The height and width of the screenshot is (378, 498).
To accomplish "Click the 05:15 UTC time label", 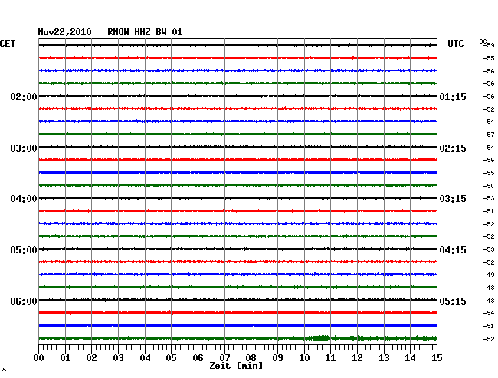I will pyautogui.click(x=453, y=301).
